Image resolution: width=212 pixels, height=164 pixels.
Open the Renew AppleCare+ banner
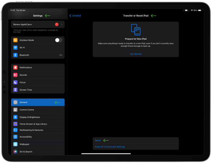click(x=38, y=24)
